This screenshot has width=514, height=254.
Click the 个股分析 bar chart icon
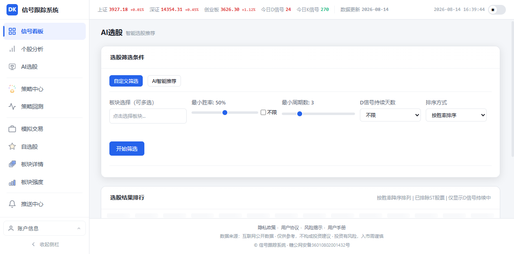click(x=12, y=49)
